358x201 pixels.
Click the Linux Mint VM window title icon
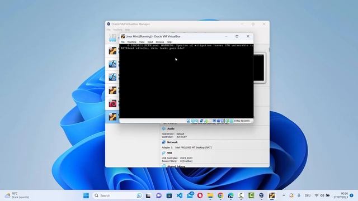coord(123,36)
